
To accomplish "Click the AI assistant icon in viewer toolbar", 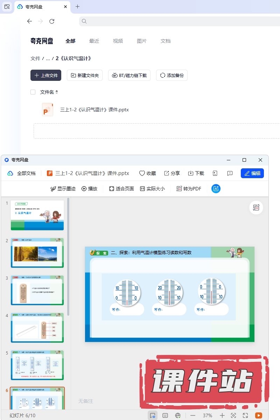I will pyautogui.click(x=216, y=189).
